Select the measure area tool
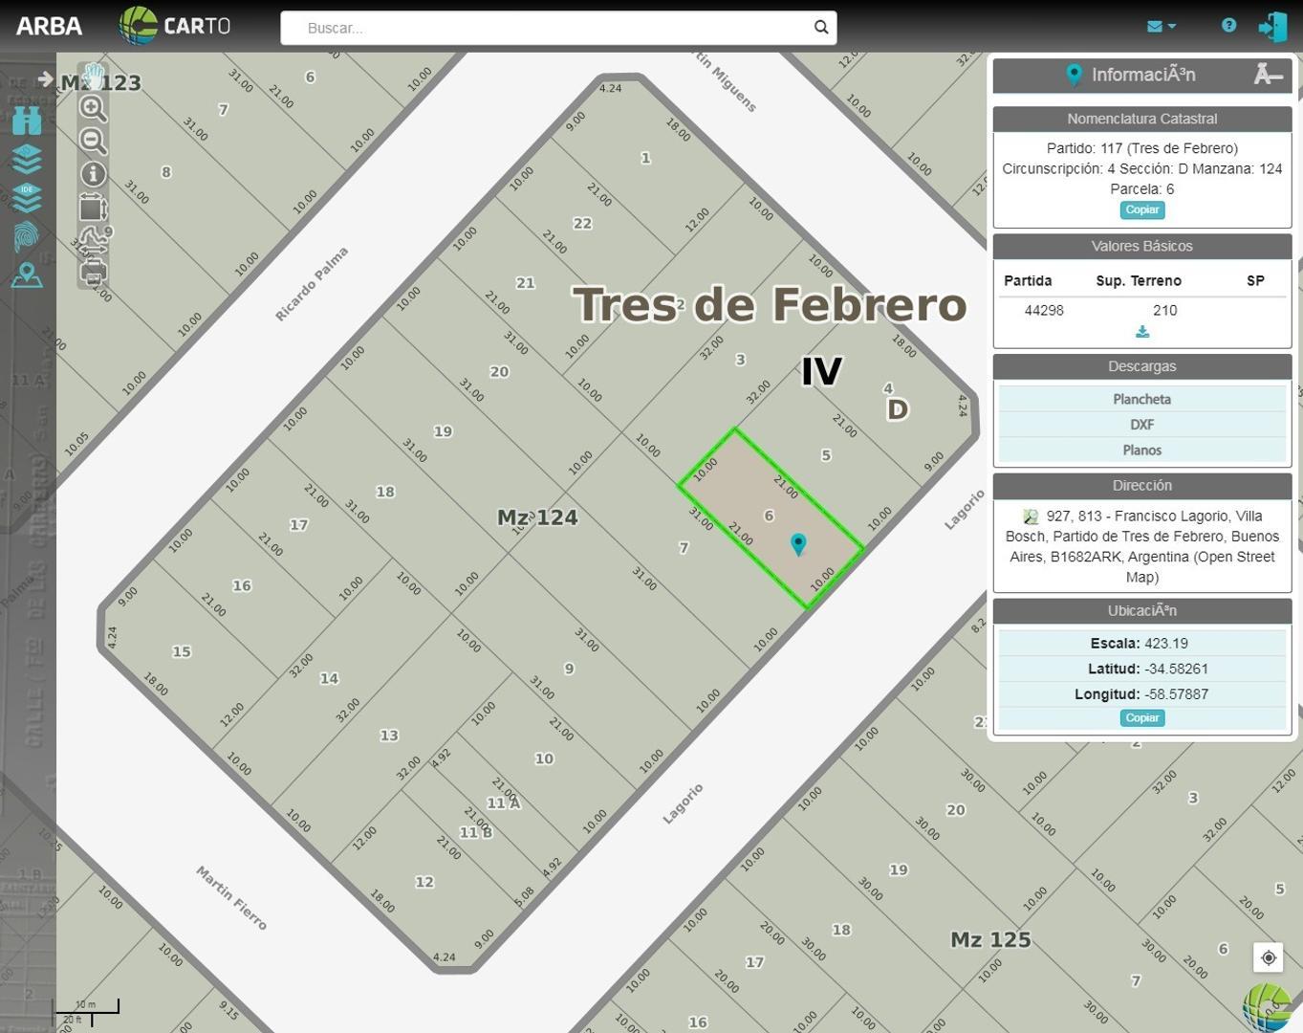The height and width of the screenshot is (1033, 1303). point(93,208)
